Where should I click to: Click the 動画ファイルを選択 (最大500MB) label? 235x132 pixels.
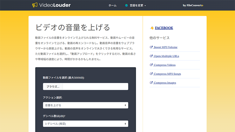point(64,78)
